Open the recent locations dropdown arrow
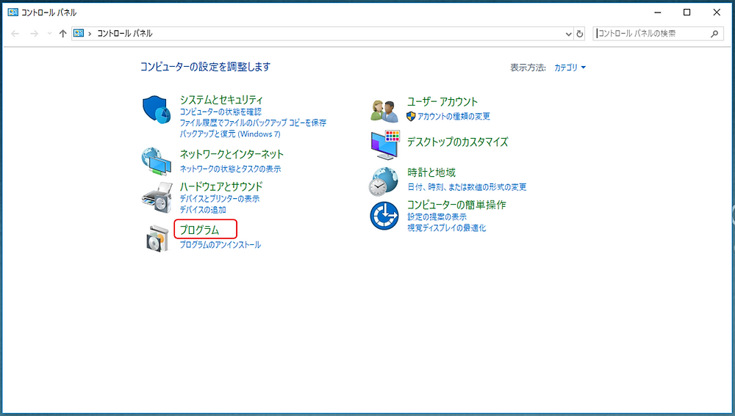This screenshot has height=416, width=735. point(50,34)
